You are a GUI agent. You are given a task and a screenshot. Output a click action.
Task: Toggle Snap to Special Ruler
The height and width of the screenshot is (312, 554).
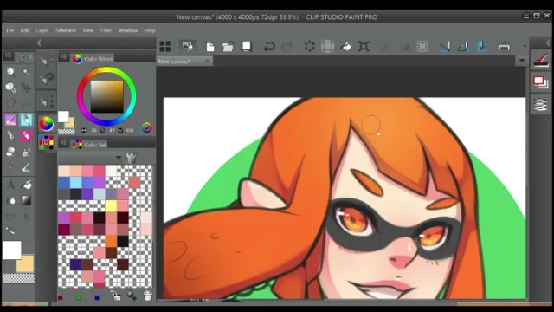click(463, 46)
